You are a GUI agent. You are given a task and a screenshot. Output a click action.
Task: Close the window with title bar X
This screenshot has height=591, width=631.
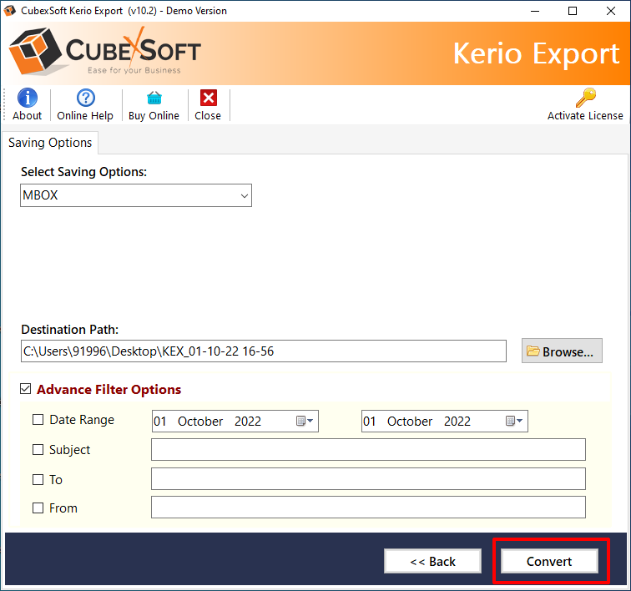610,11
